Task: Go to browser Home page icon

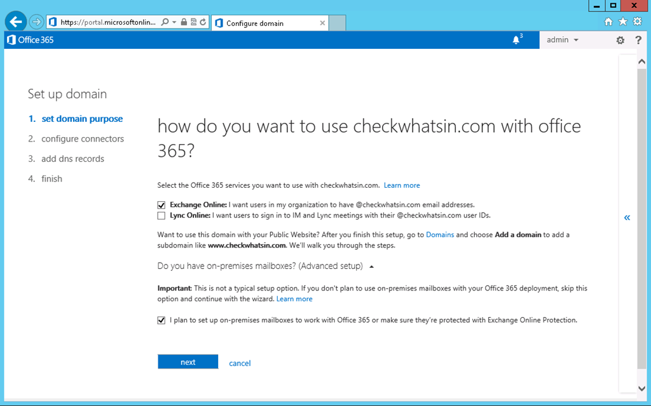Action: [x=608, y=22]
